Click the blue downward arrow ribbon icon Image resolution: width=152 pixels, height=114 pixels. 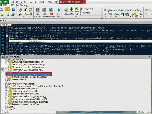[x=59, y=10]
